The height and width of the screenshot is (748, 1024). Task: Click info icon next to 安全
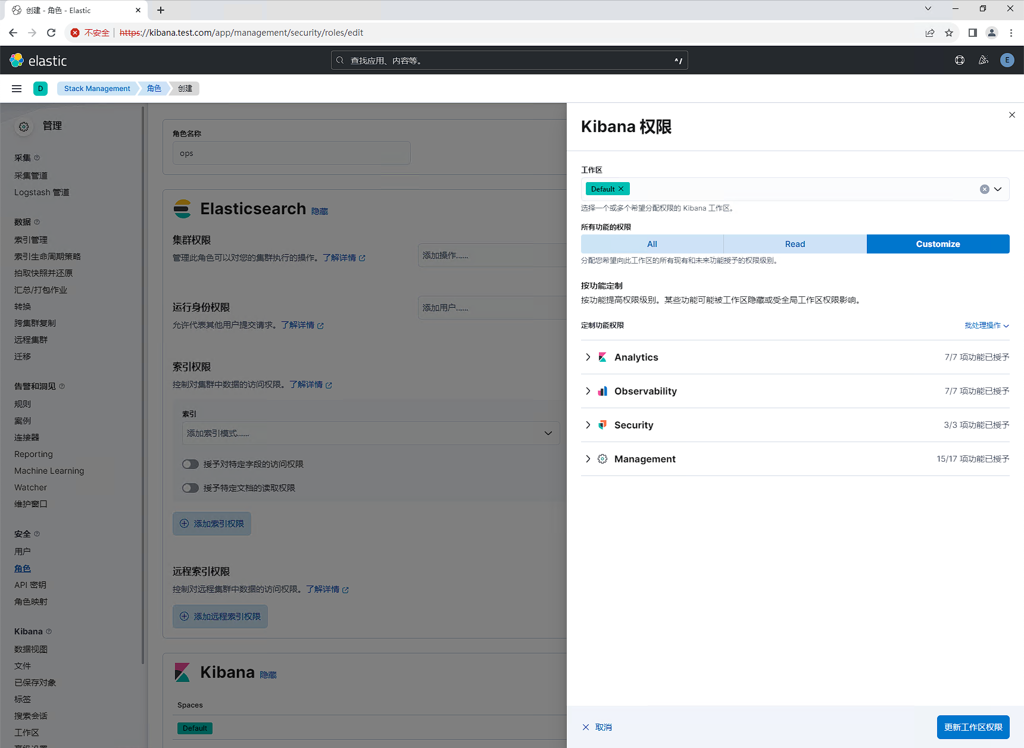point(37,534)
